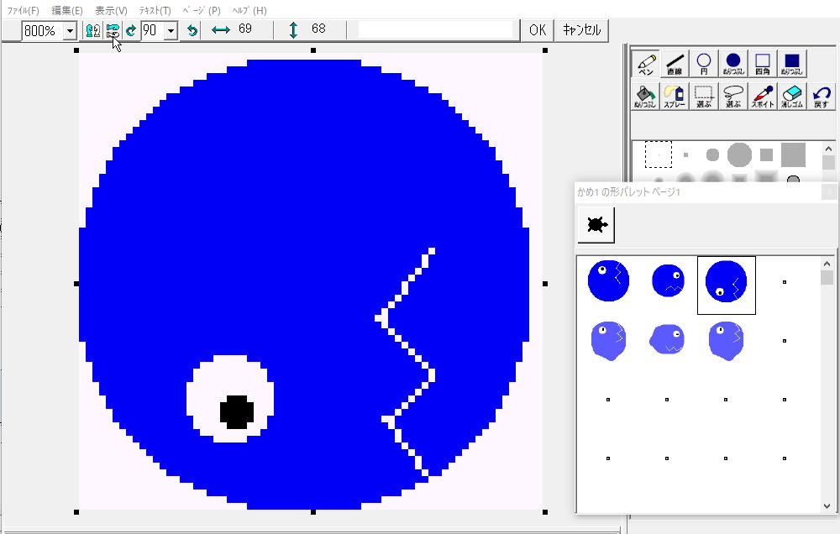840x534 pixels.
Task: Open the 800% zoom dropdown
Action: (71, 31)
